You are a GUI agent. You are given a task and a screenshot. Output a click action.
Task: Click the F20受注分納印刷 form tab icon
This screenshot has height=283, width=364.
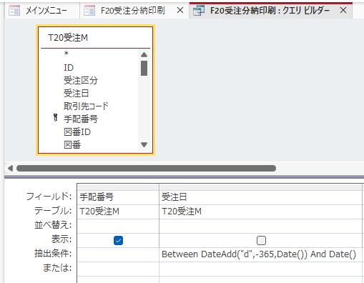[x=89, y=10]
